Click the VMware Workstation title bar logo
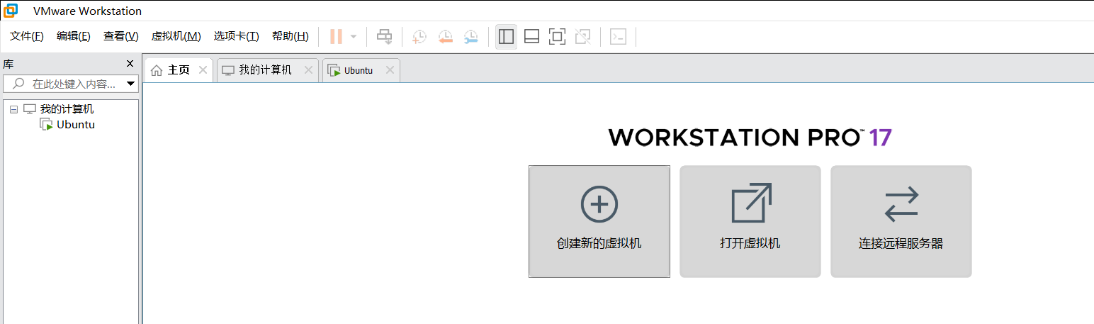Viewport: 1094px width, 324px height. pyautogui.click(x=11, y=11)
